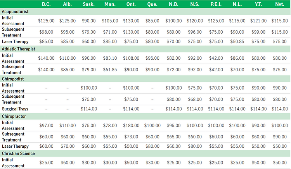This screenshot has height=169, width=291.
Task: Click the Christian Science section heading
Action: coord(18,153)
